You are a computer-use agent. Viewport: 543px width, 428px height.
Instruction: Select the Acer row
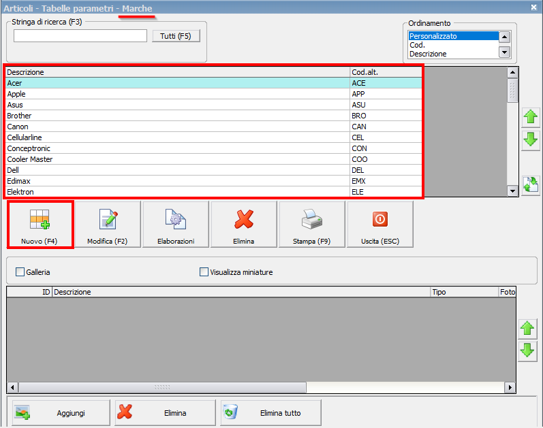click(214, 83)
